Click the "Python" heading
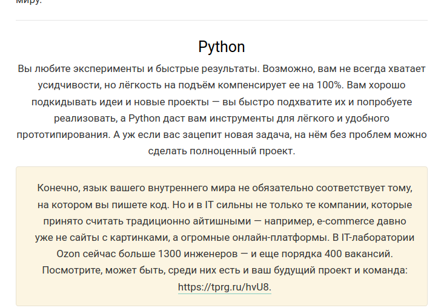The image size is (441, 308). [222, 47]
